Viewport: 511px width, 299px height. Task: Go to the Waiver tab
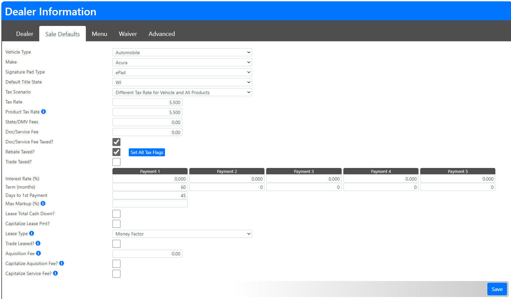tap(128, 34)
